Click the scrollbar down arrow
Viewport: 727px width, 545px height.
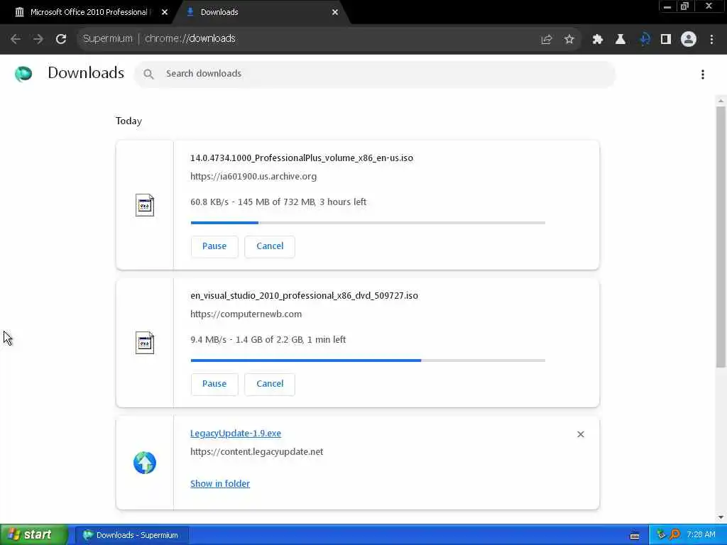(x=721, y=517)
